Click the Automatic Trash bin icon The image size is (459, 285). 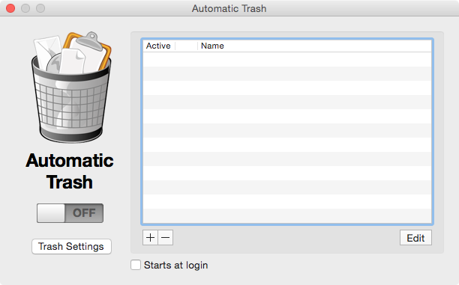(71, 88)
